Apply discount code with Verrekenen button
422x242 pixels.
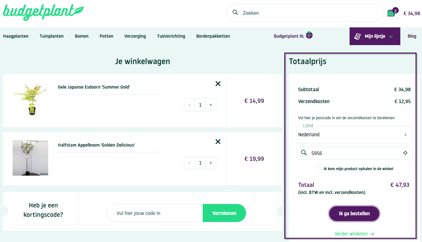click(224, 213)
